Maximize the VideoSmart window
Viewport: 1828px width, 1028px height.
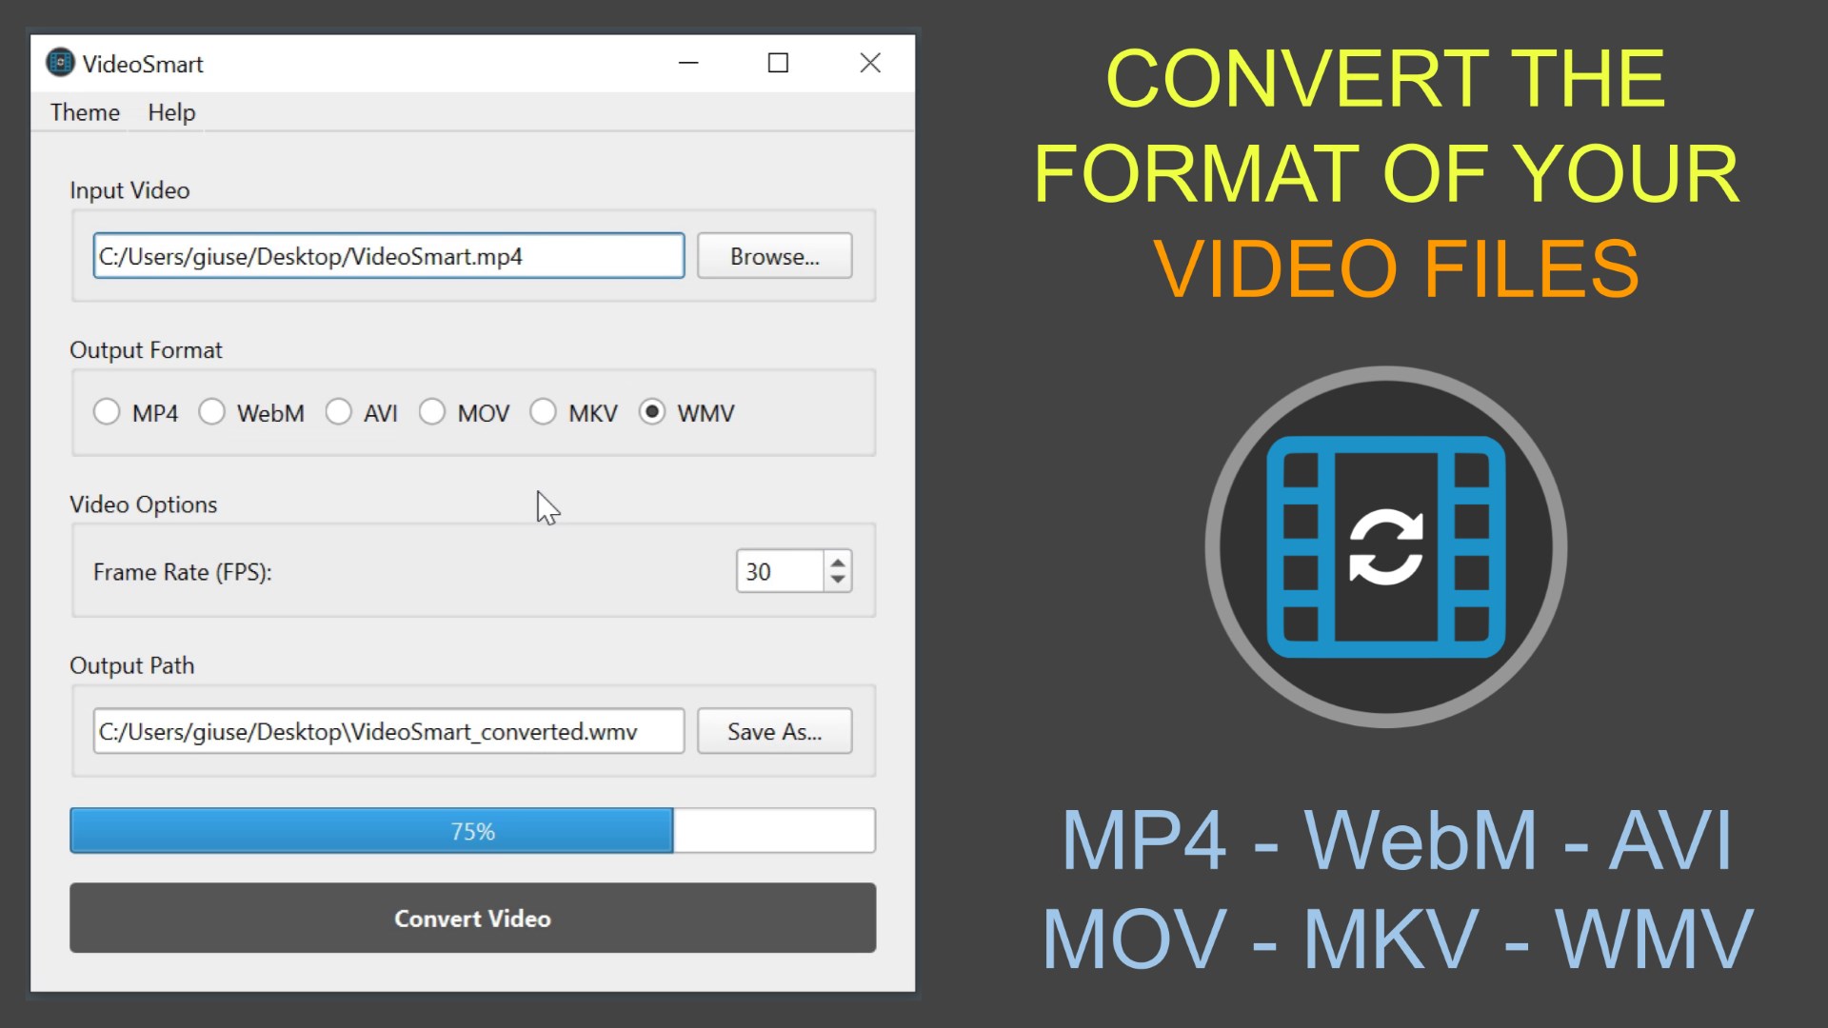coord(778,63)
